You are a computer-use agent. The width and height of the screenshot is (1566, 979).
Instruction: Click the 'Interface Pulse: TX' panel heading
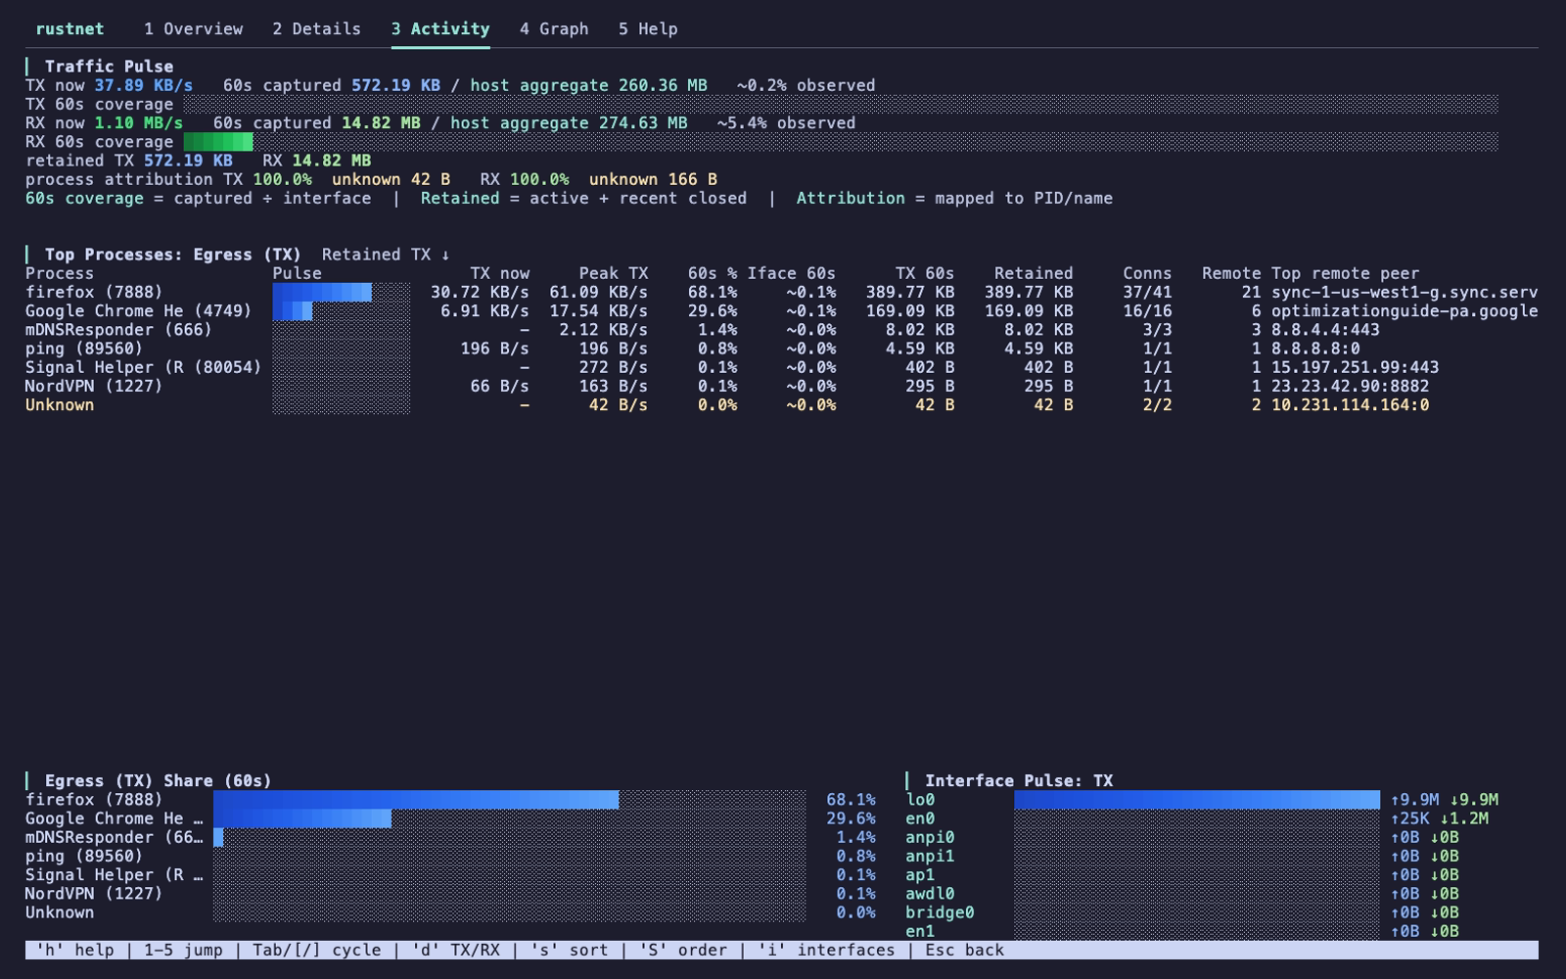pyautogui.click(x=1019, y=781)
